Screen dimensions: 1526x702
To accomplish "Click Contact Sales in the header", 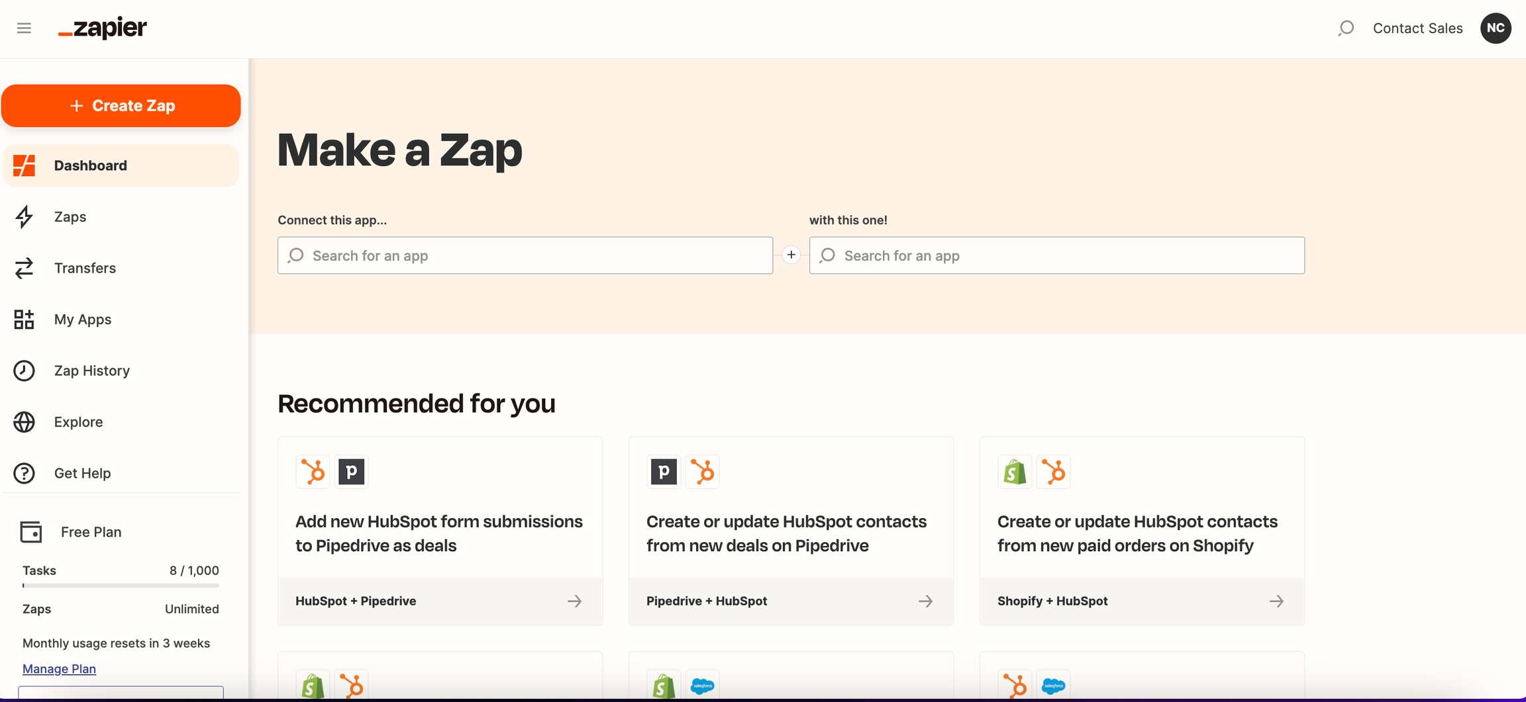I will point(1417,28).
